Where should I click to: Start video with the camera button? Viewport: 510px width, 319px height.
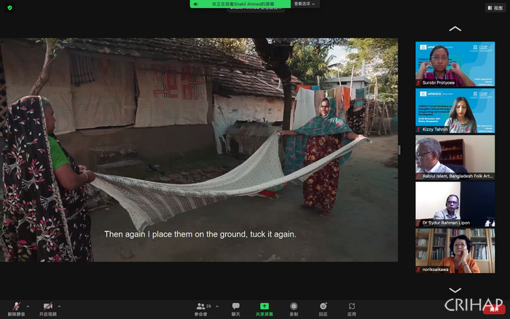pyautogui.click(x=48, y=307)
